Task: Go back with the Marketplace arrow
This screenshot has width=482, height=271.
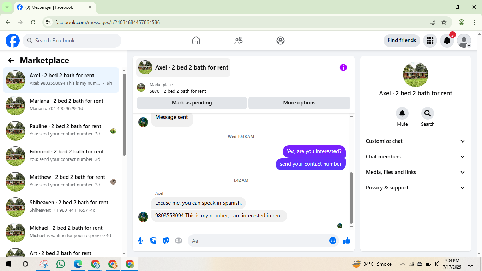Action: (x=11, y=60)
